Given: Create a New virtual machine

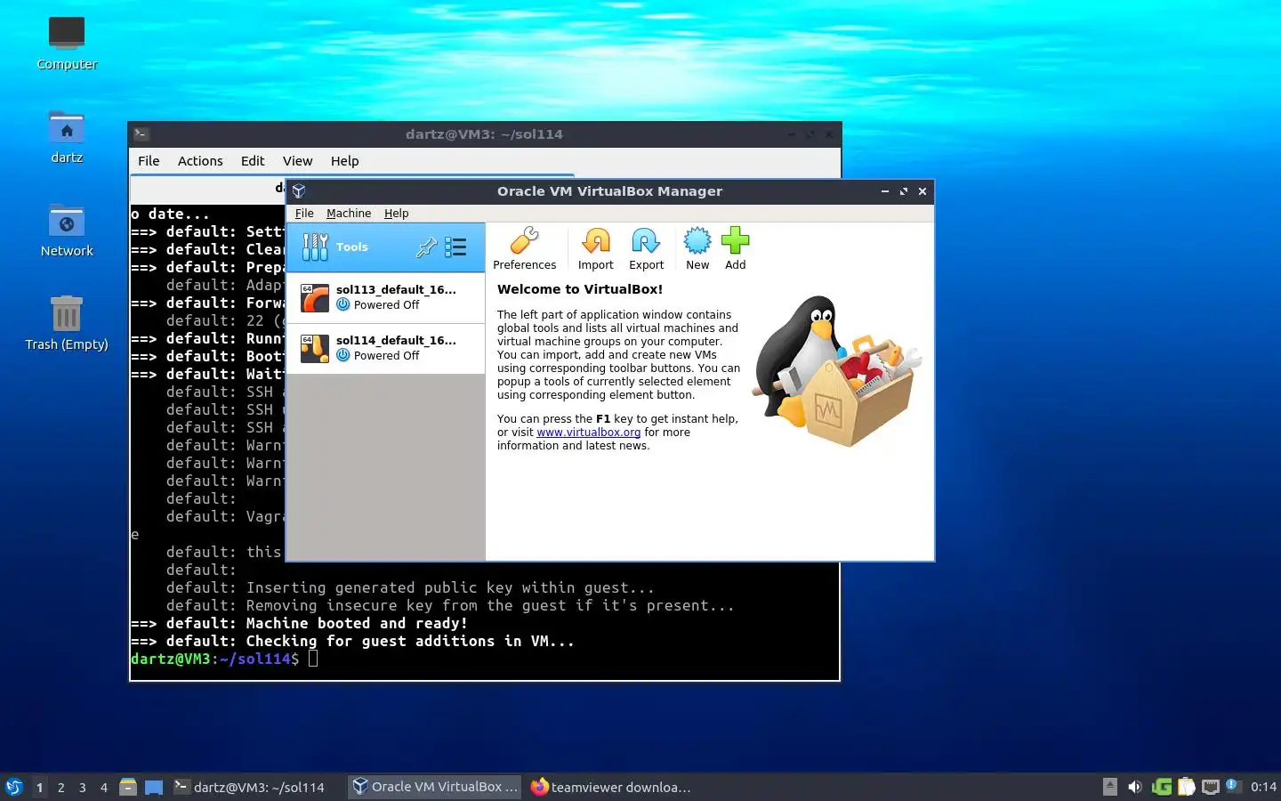Looking at the screenshot, I should [697, 248].
